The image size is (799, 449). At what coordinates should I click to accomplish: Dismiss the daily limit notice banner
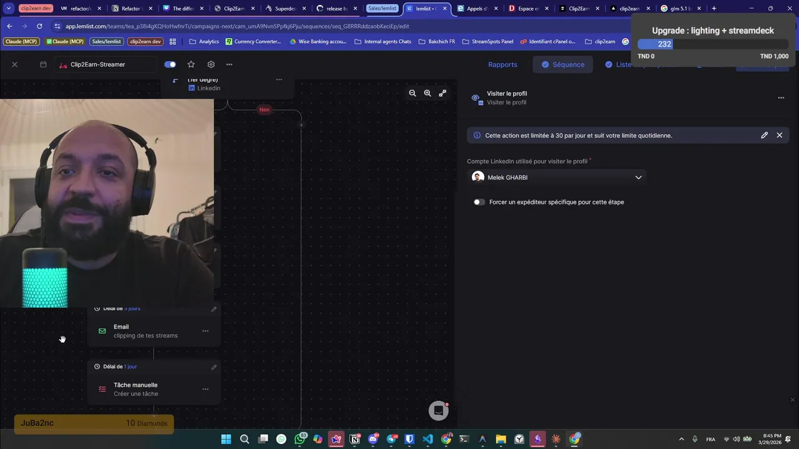[x=779, y=135]
